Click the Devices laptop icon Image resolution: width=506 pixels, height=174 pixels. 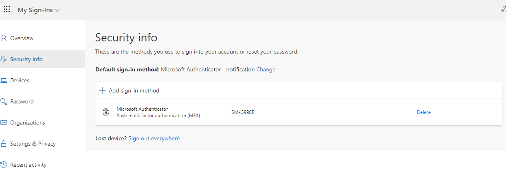[x=4, y=80]
